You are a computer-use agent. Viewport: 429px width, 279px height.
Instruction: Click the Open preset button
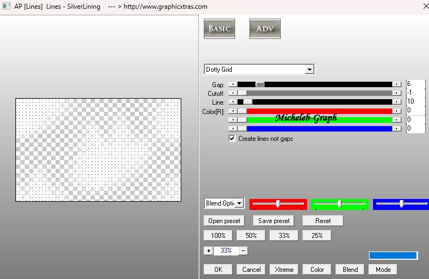point(224,221)
